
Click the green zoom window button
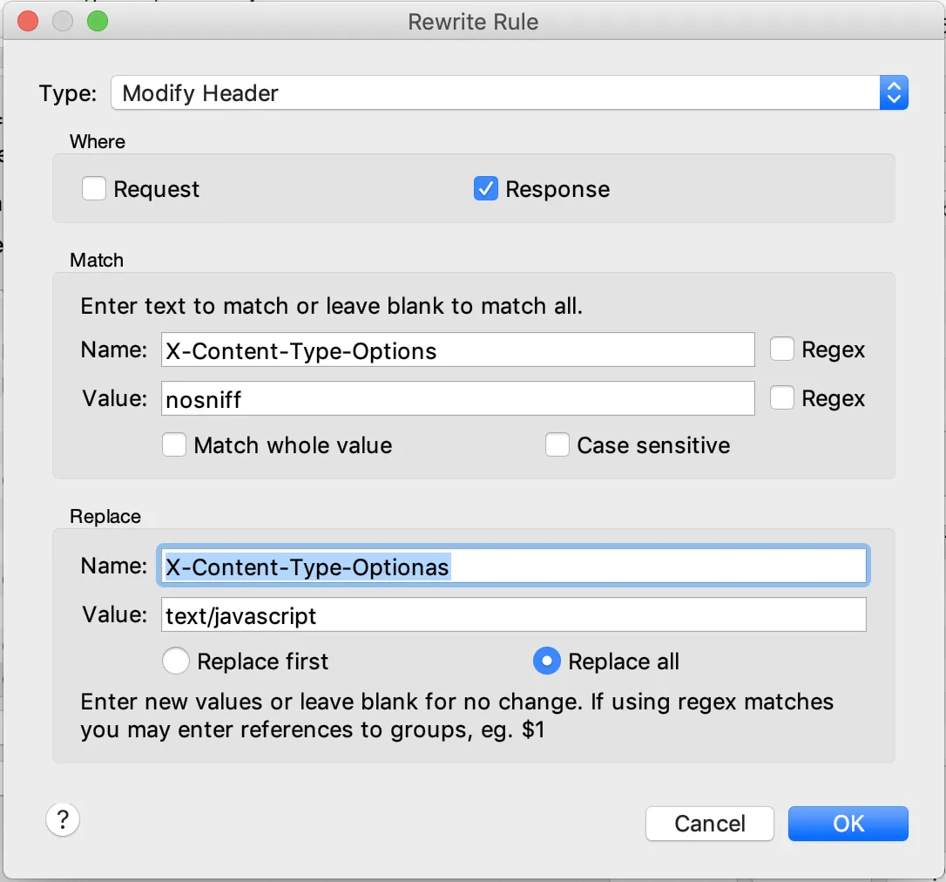98,21
